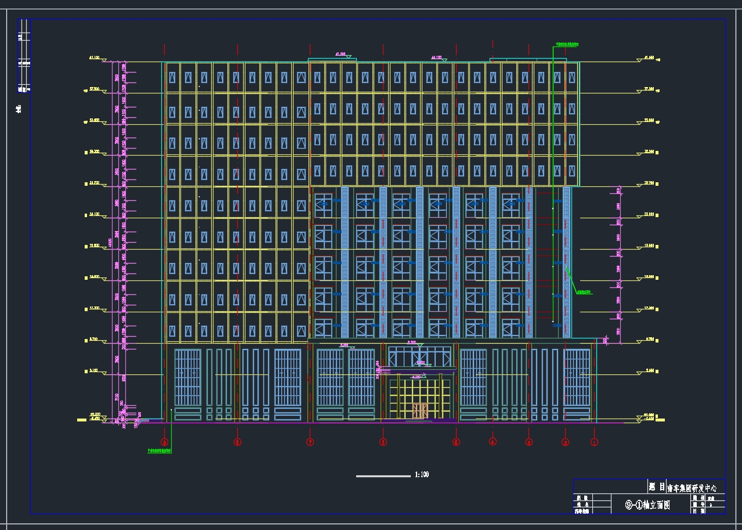Viewport: 742px width, 530px height.
Task: Click the axis bubble numbered 8
Action: click(237, 442)
